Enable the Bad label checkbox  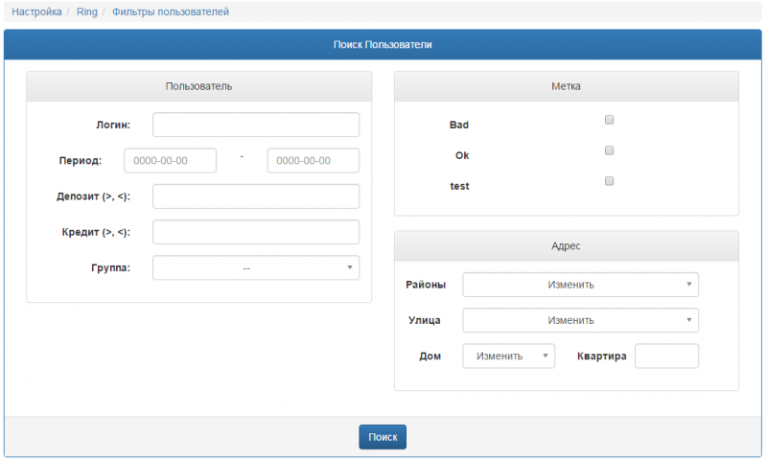tap(609, 120)
